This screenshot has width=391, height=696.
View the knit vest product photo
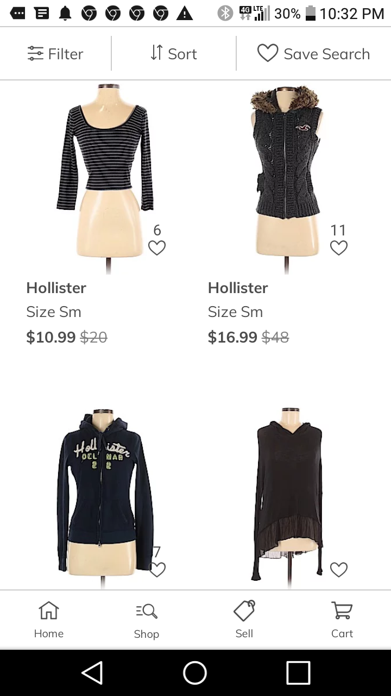click(x=287, y=178)
